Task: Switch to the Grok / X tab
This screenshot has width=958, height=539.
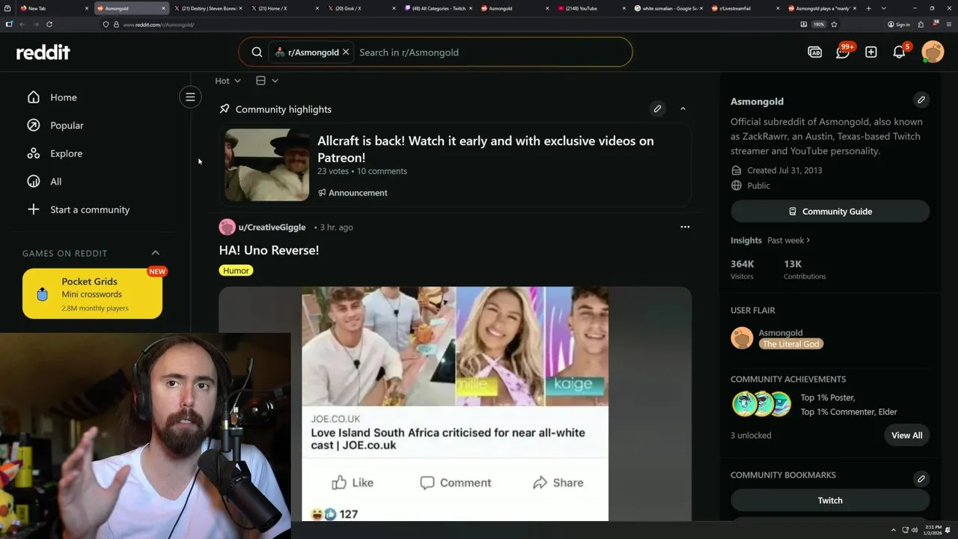Action: click(x=361, y=8)
